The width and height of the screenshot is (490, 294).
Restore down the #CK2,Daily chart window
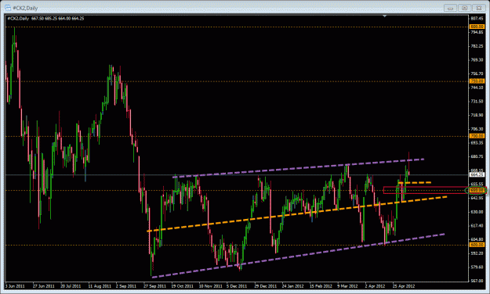coord(464,8)
